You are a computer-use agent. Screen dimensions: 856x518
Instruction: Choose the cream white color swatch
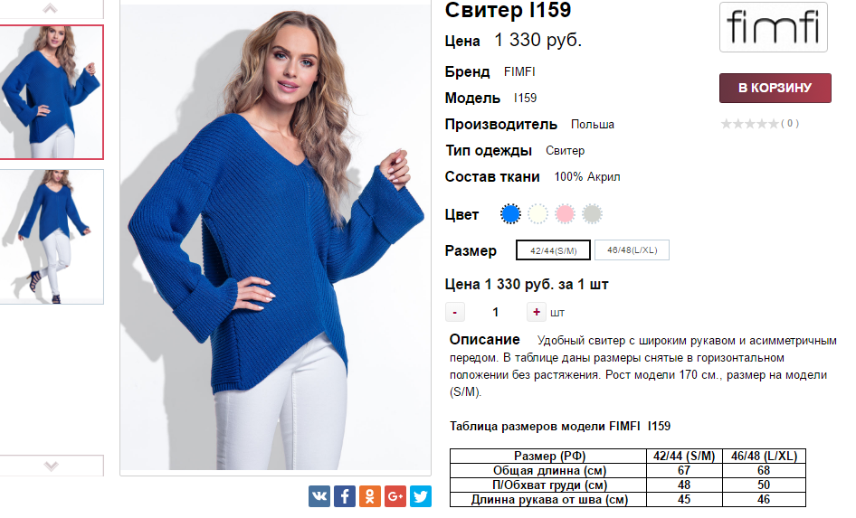coord(537,213)
